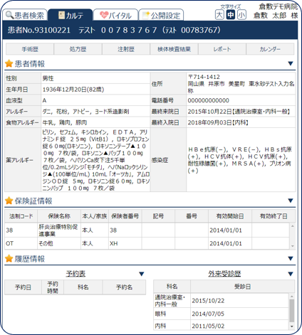This screenshot has height=335, width=302.
Task: Open the 手術歴 menu button
Action: tap(30, 49)
